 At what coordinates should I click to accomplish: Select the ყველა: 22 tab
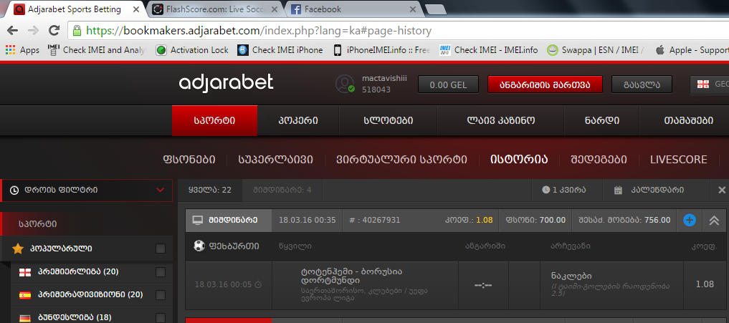coord(210,190)
